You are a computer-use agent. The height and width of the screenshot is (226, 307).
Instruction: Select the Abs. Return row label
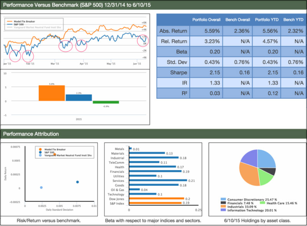tap(173, 31)
